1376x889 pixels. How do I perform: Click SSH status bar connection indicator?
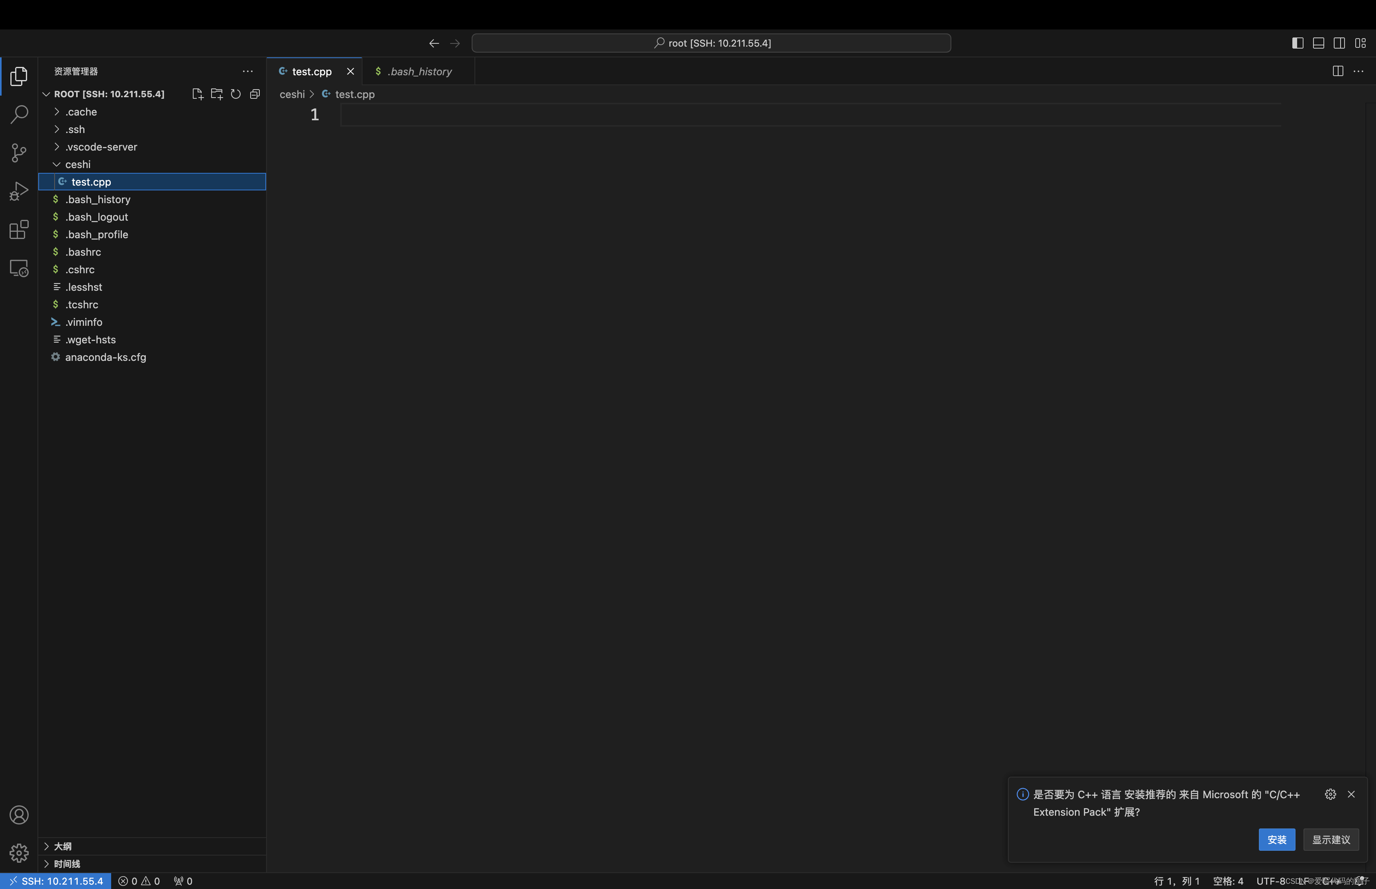[x=55, y=881]
